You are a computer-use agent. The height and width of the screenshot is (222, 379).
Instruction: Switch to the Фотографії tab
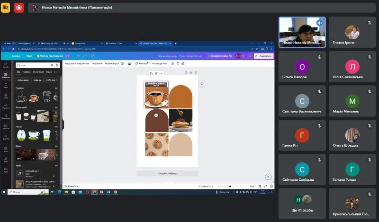click(x=38, y=72)
